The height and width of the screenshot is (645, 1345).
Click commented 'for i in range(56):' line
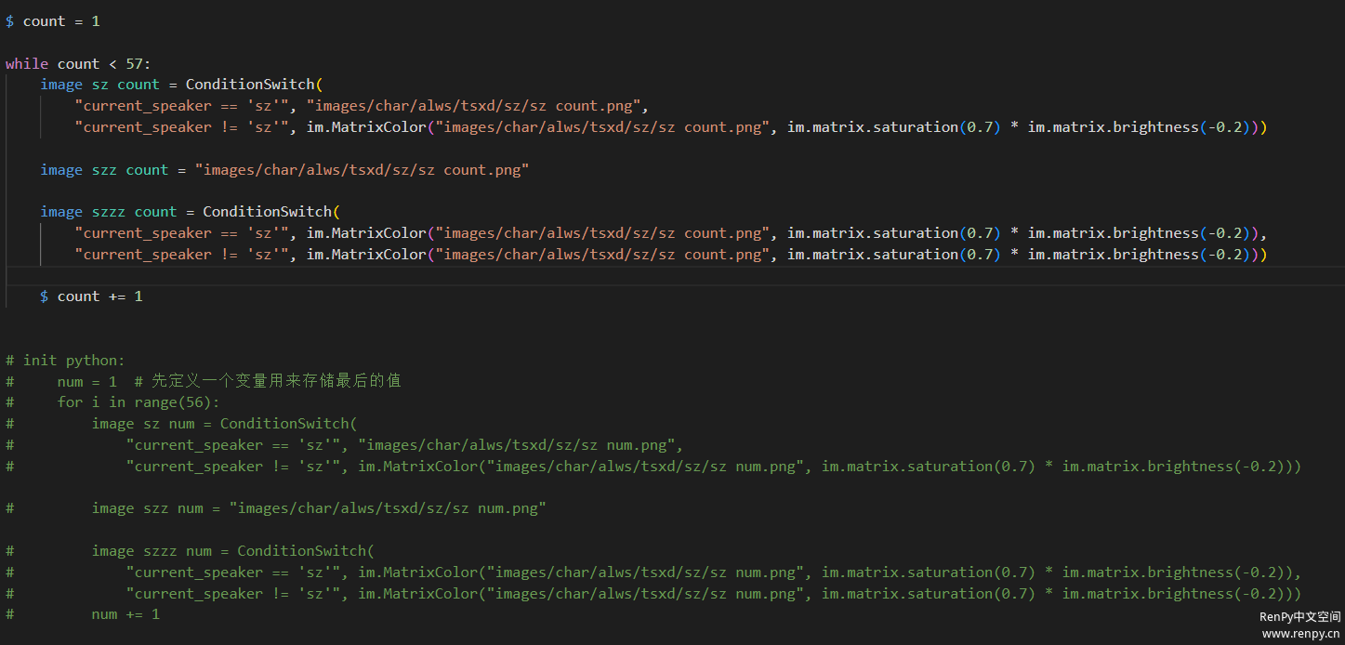[138, 402]
